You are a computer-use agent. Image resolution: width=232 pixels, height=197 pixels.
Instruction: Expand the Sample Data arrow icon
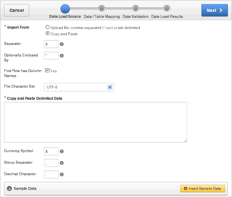click(9, 189)
